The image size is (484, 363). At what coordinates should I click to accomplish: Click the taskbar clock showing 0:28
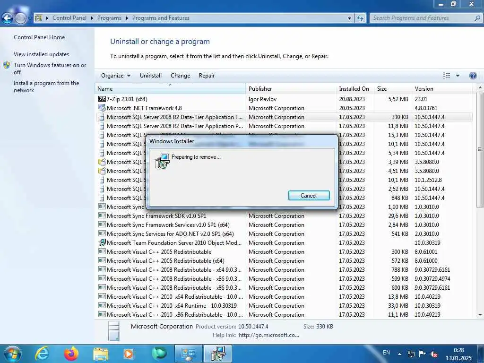point(458,354)
